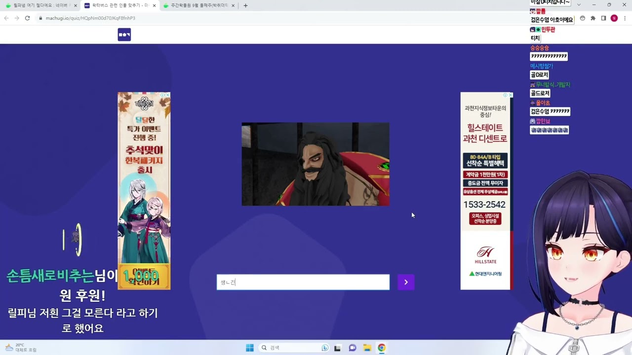Open the Windows Start menu

[x=250, y=348]
